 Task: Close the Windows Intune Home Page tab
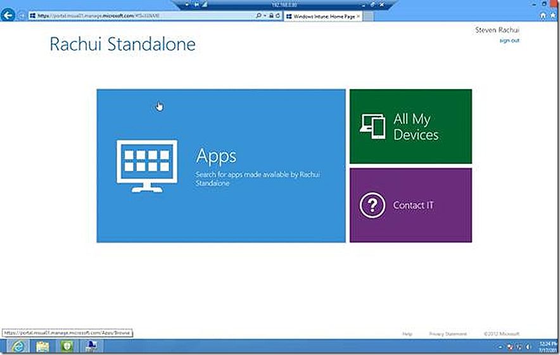click(x=358, y=16)
